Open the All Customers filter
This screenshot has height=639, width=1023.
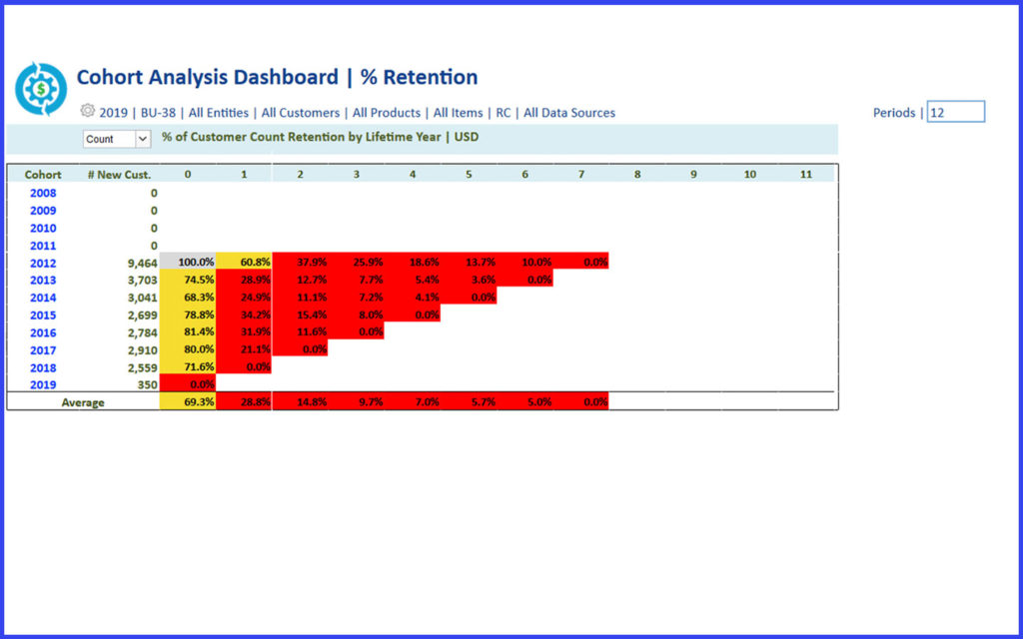click(301, 112)
